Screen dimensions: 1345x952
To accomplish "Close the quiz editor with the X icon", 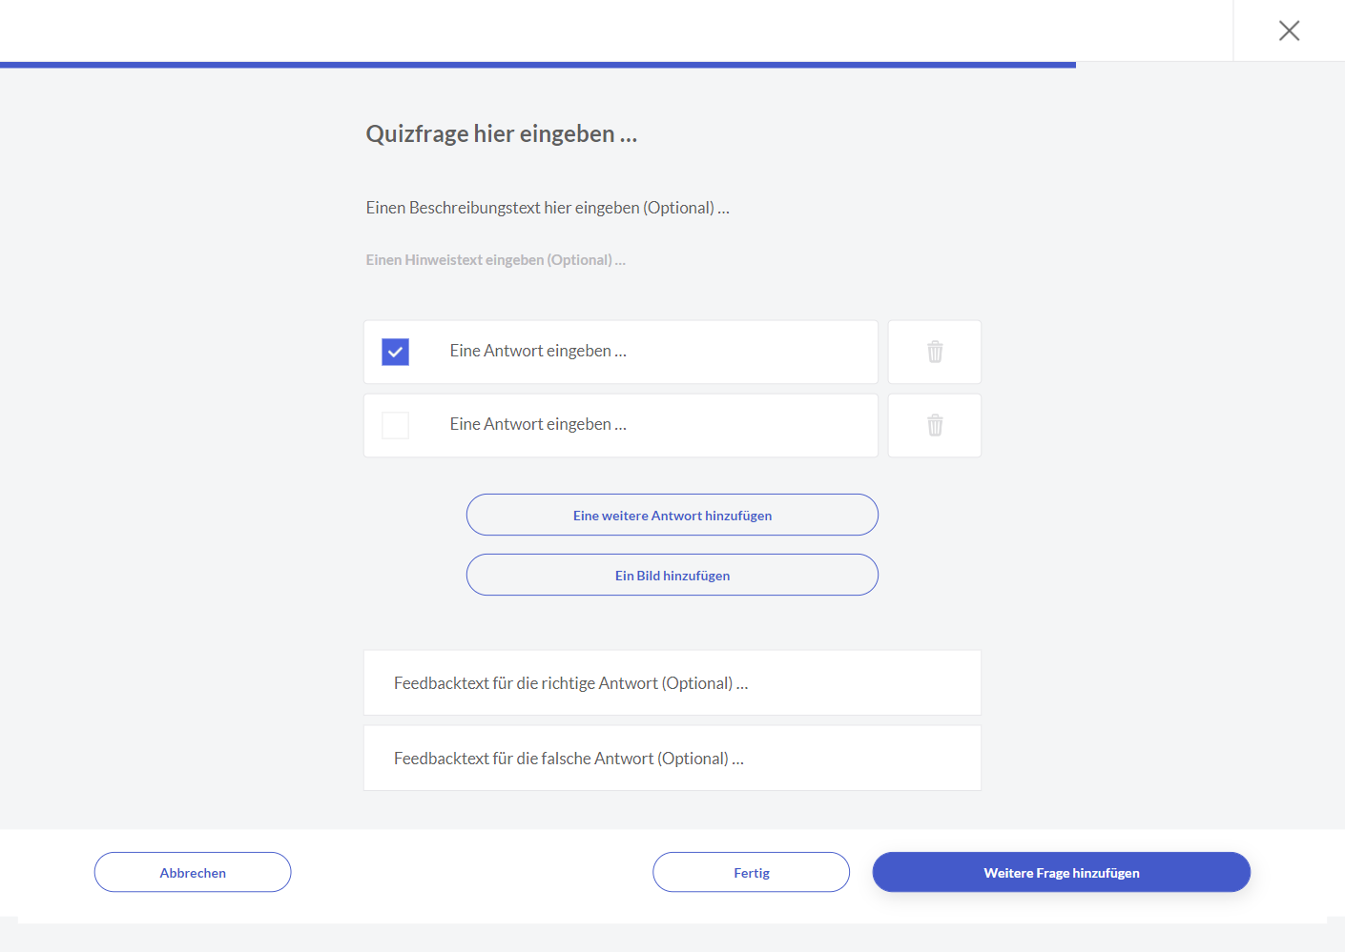I will (x=1289, y=30).
